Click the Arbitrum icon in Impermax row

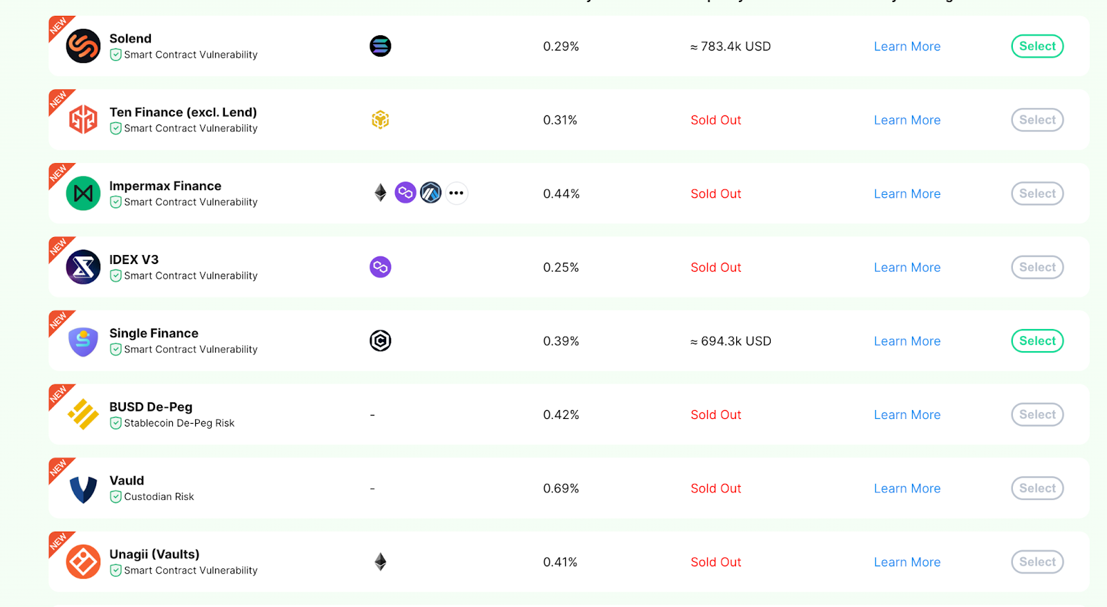431,193
